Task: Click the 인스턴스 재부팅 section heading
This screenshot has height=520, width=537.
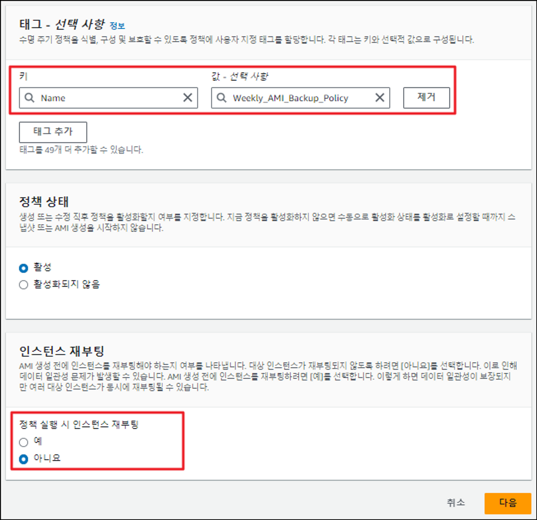Action: click(62, 351)
